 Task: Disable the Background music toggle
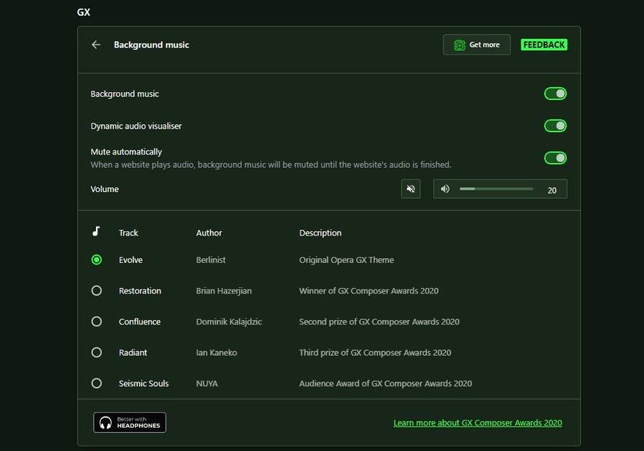pyautogui.click(x=555, y=94)
